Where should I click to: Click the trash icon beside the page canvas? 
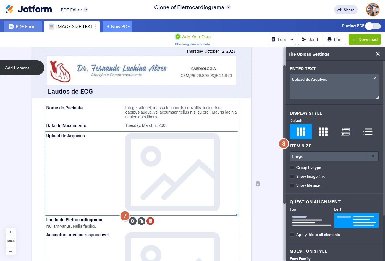(258, 184)
